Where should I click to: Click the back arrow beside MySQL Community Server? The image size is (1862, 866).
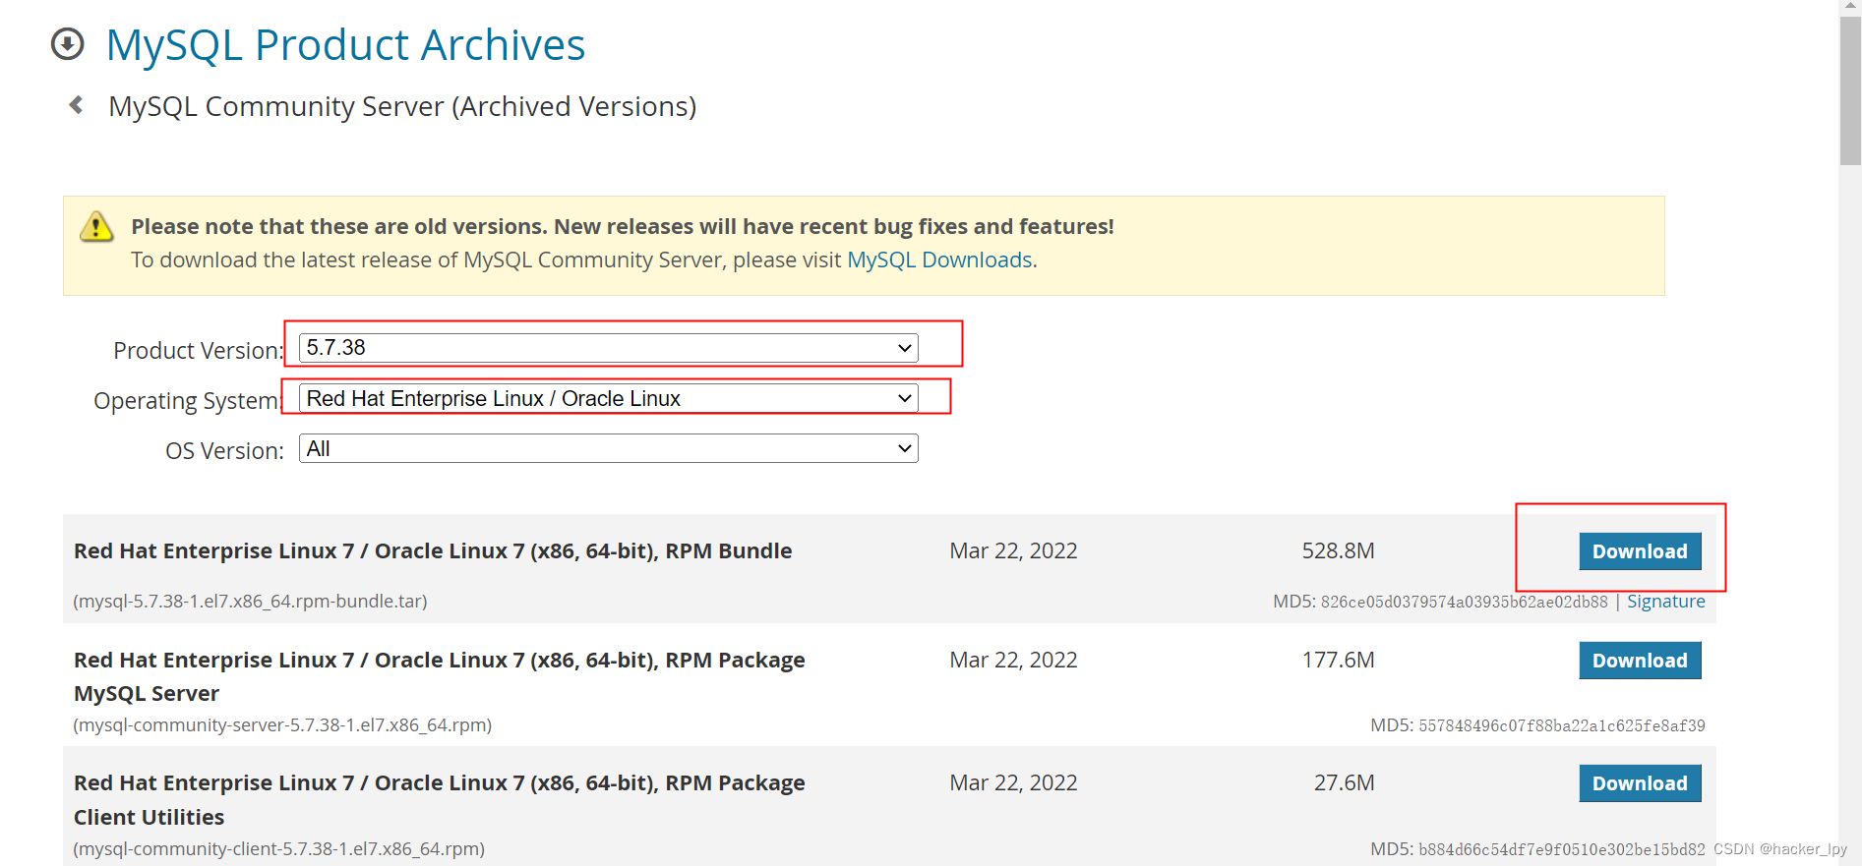tap(76, 105)
